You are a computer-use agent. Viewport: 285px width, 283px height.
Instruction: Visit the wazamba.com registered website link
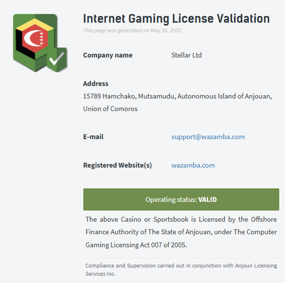point(193,165)
